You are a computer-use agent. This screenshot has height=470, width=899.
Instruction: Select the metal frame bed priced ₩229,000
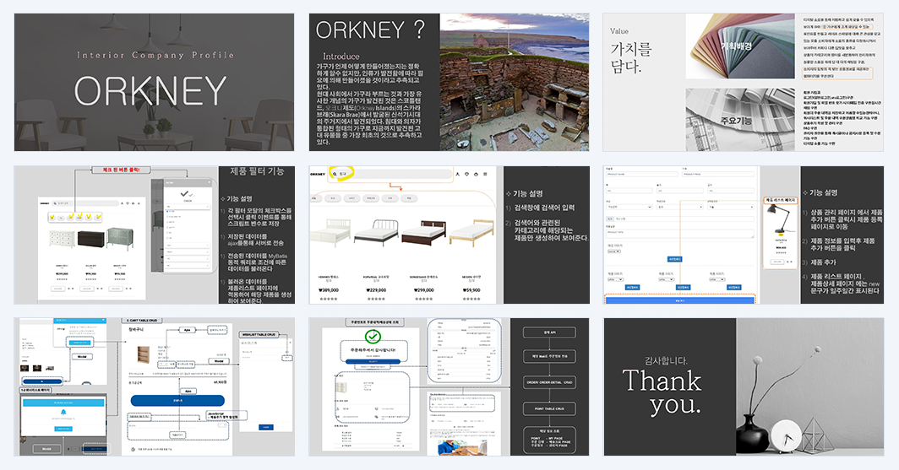coord(376,232)
